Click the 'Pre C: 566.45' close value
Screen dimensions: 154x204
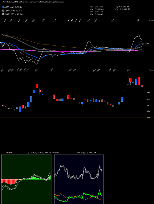tap(97, 14)
